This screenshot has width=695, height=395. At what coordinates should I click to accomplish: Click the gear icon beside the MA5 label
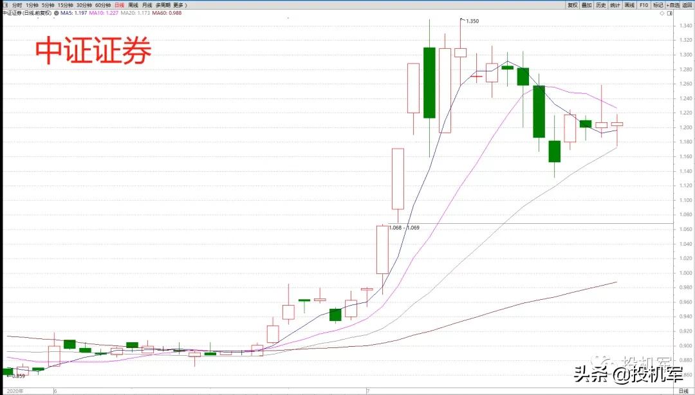pos(56,13)
